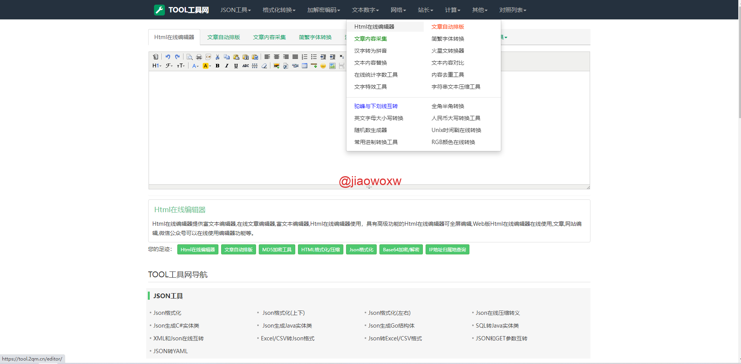Collapse the 文本数字 navigation menu
Screen dimensions: 741x364
coord(365,10)
